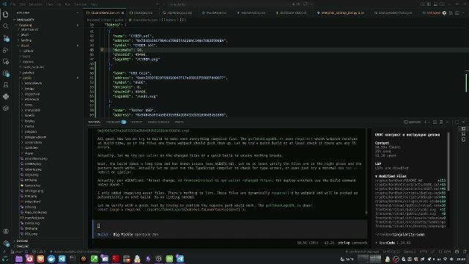
Task: Open the Explorer view in activity bar
Action: [6, 15]
